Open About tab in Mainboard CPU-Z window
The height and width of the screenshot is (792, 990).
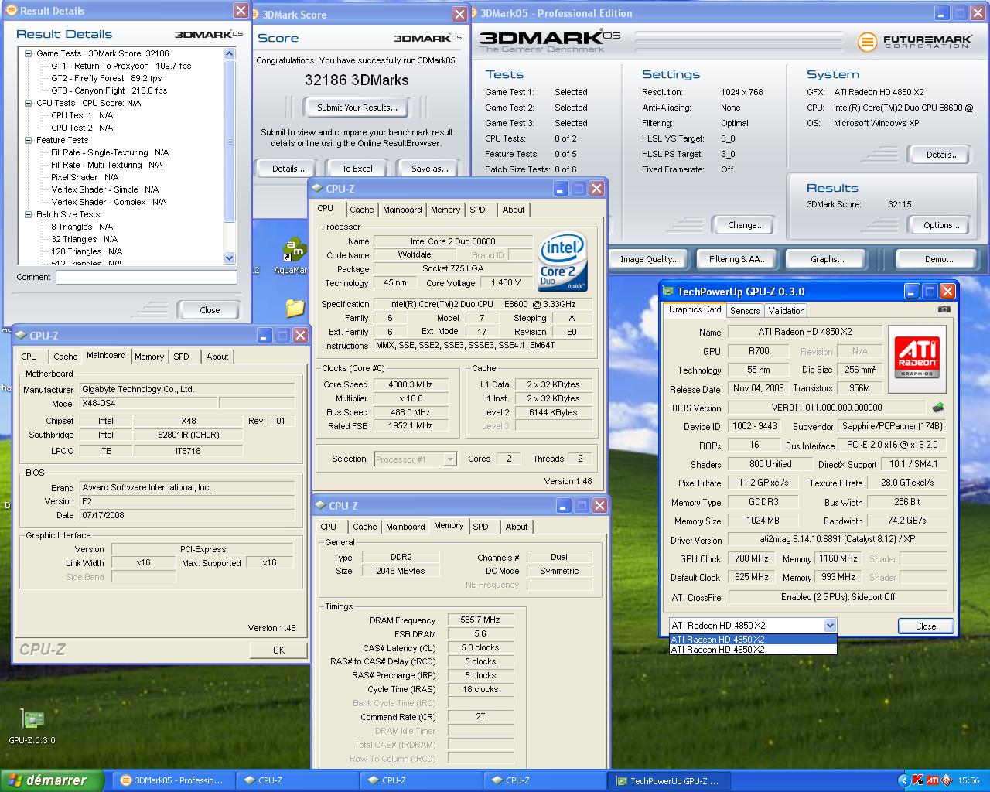(217, 357)
